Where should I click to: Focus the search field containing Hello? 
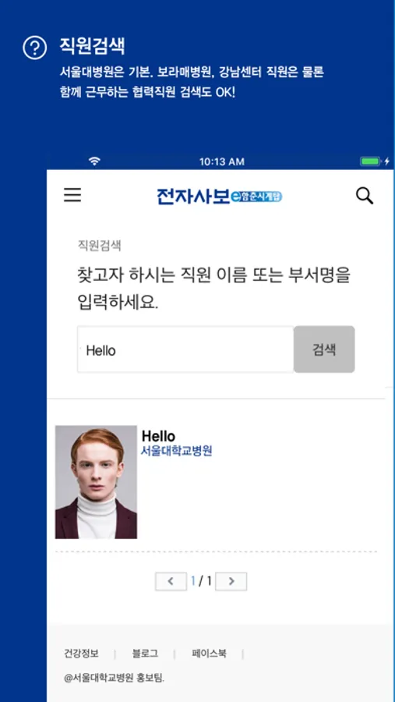(185, 349)
